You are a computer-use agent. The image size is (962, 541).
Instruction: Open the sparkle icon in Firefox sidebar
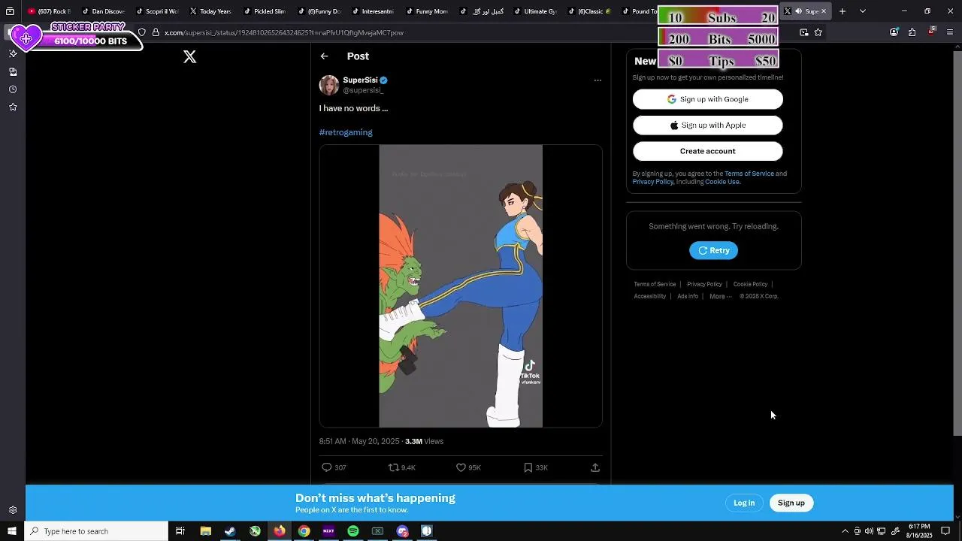(13, 53)
